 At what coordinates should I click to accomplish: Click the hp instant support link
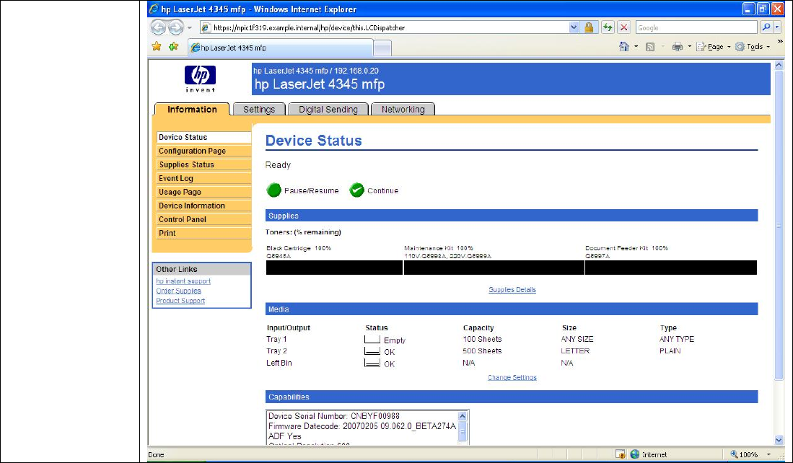(x=183, y=281)
